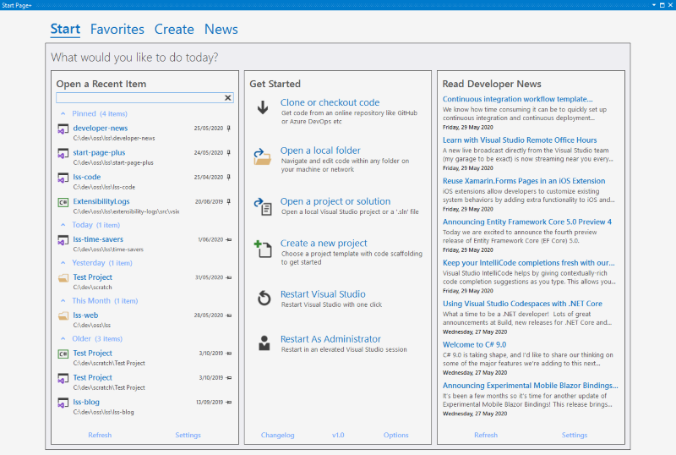Image resolution: width=676 pixels, height=455 pixels.
Task: Open the Options link in Get Started
Action: click(395, 436)
